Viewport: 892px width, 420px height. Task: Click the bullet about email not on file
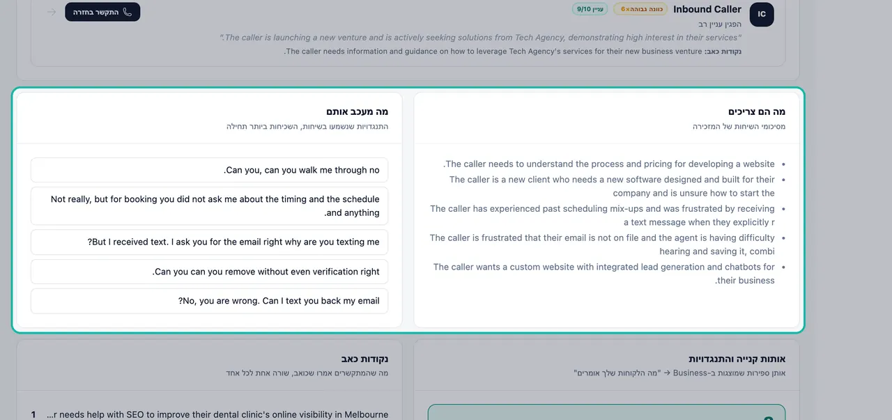click(602, 244)
